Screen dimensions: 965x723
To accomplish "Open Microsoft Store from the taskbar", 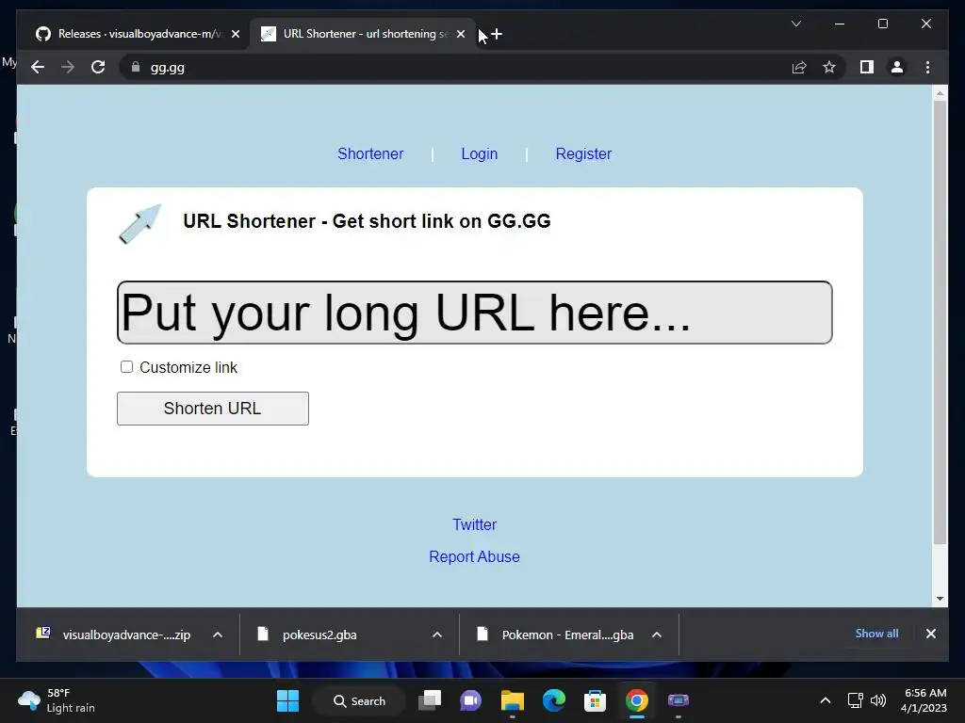I will tap(595, 700).
